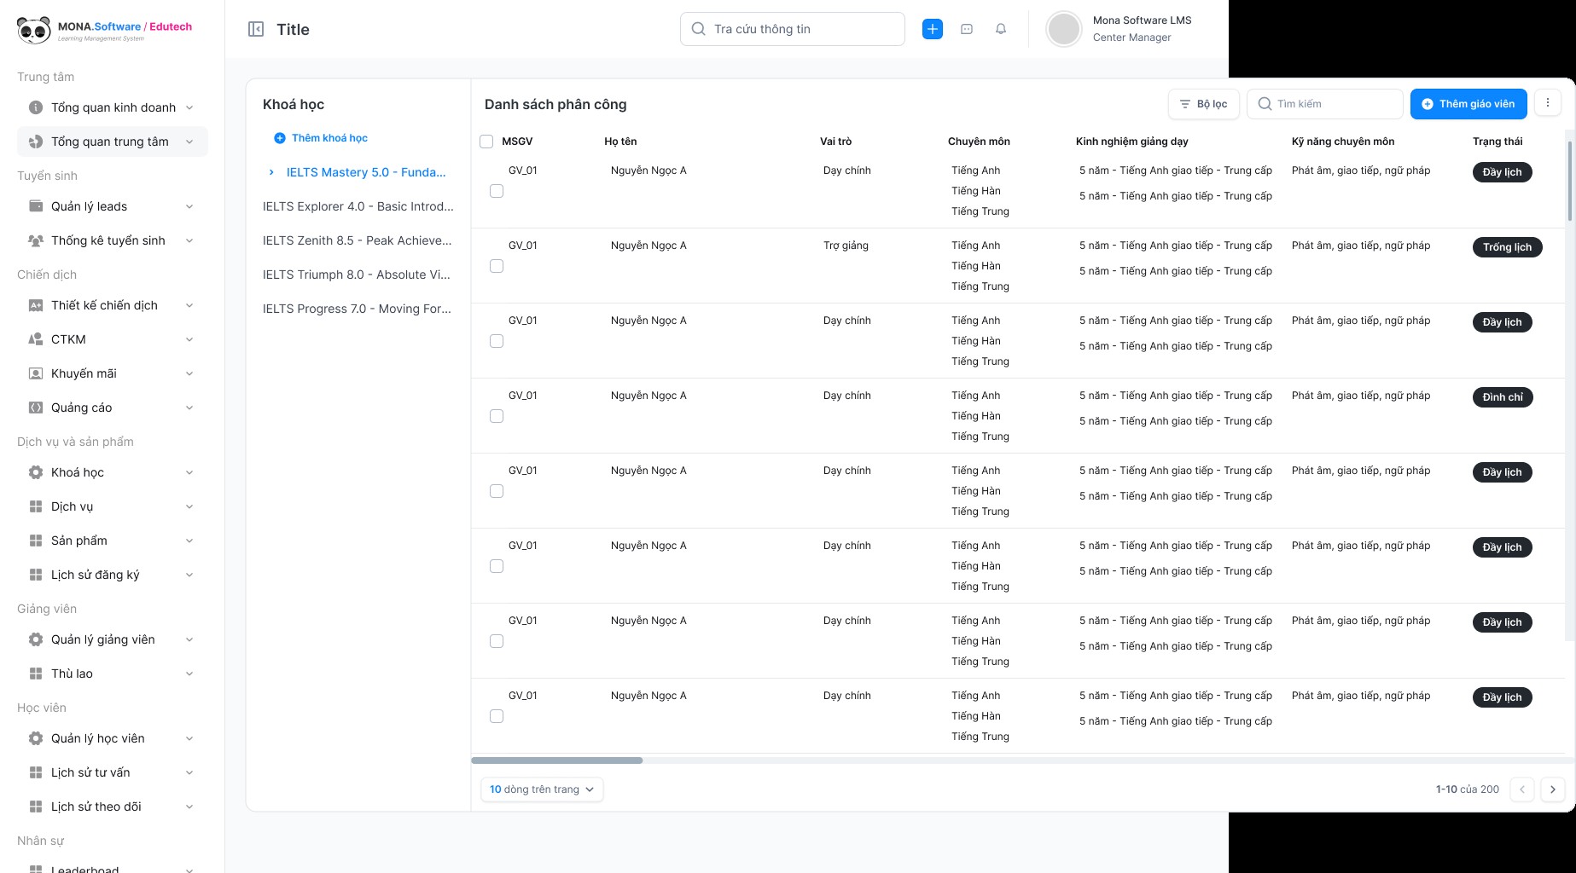Click the Trống lịch status badge
The width and height of the screenshot is (1576, 873).
click(1507, 247)
